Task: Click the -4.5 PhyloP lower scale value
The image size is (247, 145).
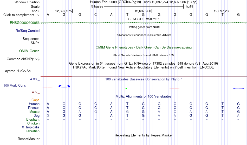Action: point(34,92)
